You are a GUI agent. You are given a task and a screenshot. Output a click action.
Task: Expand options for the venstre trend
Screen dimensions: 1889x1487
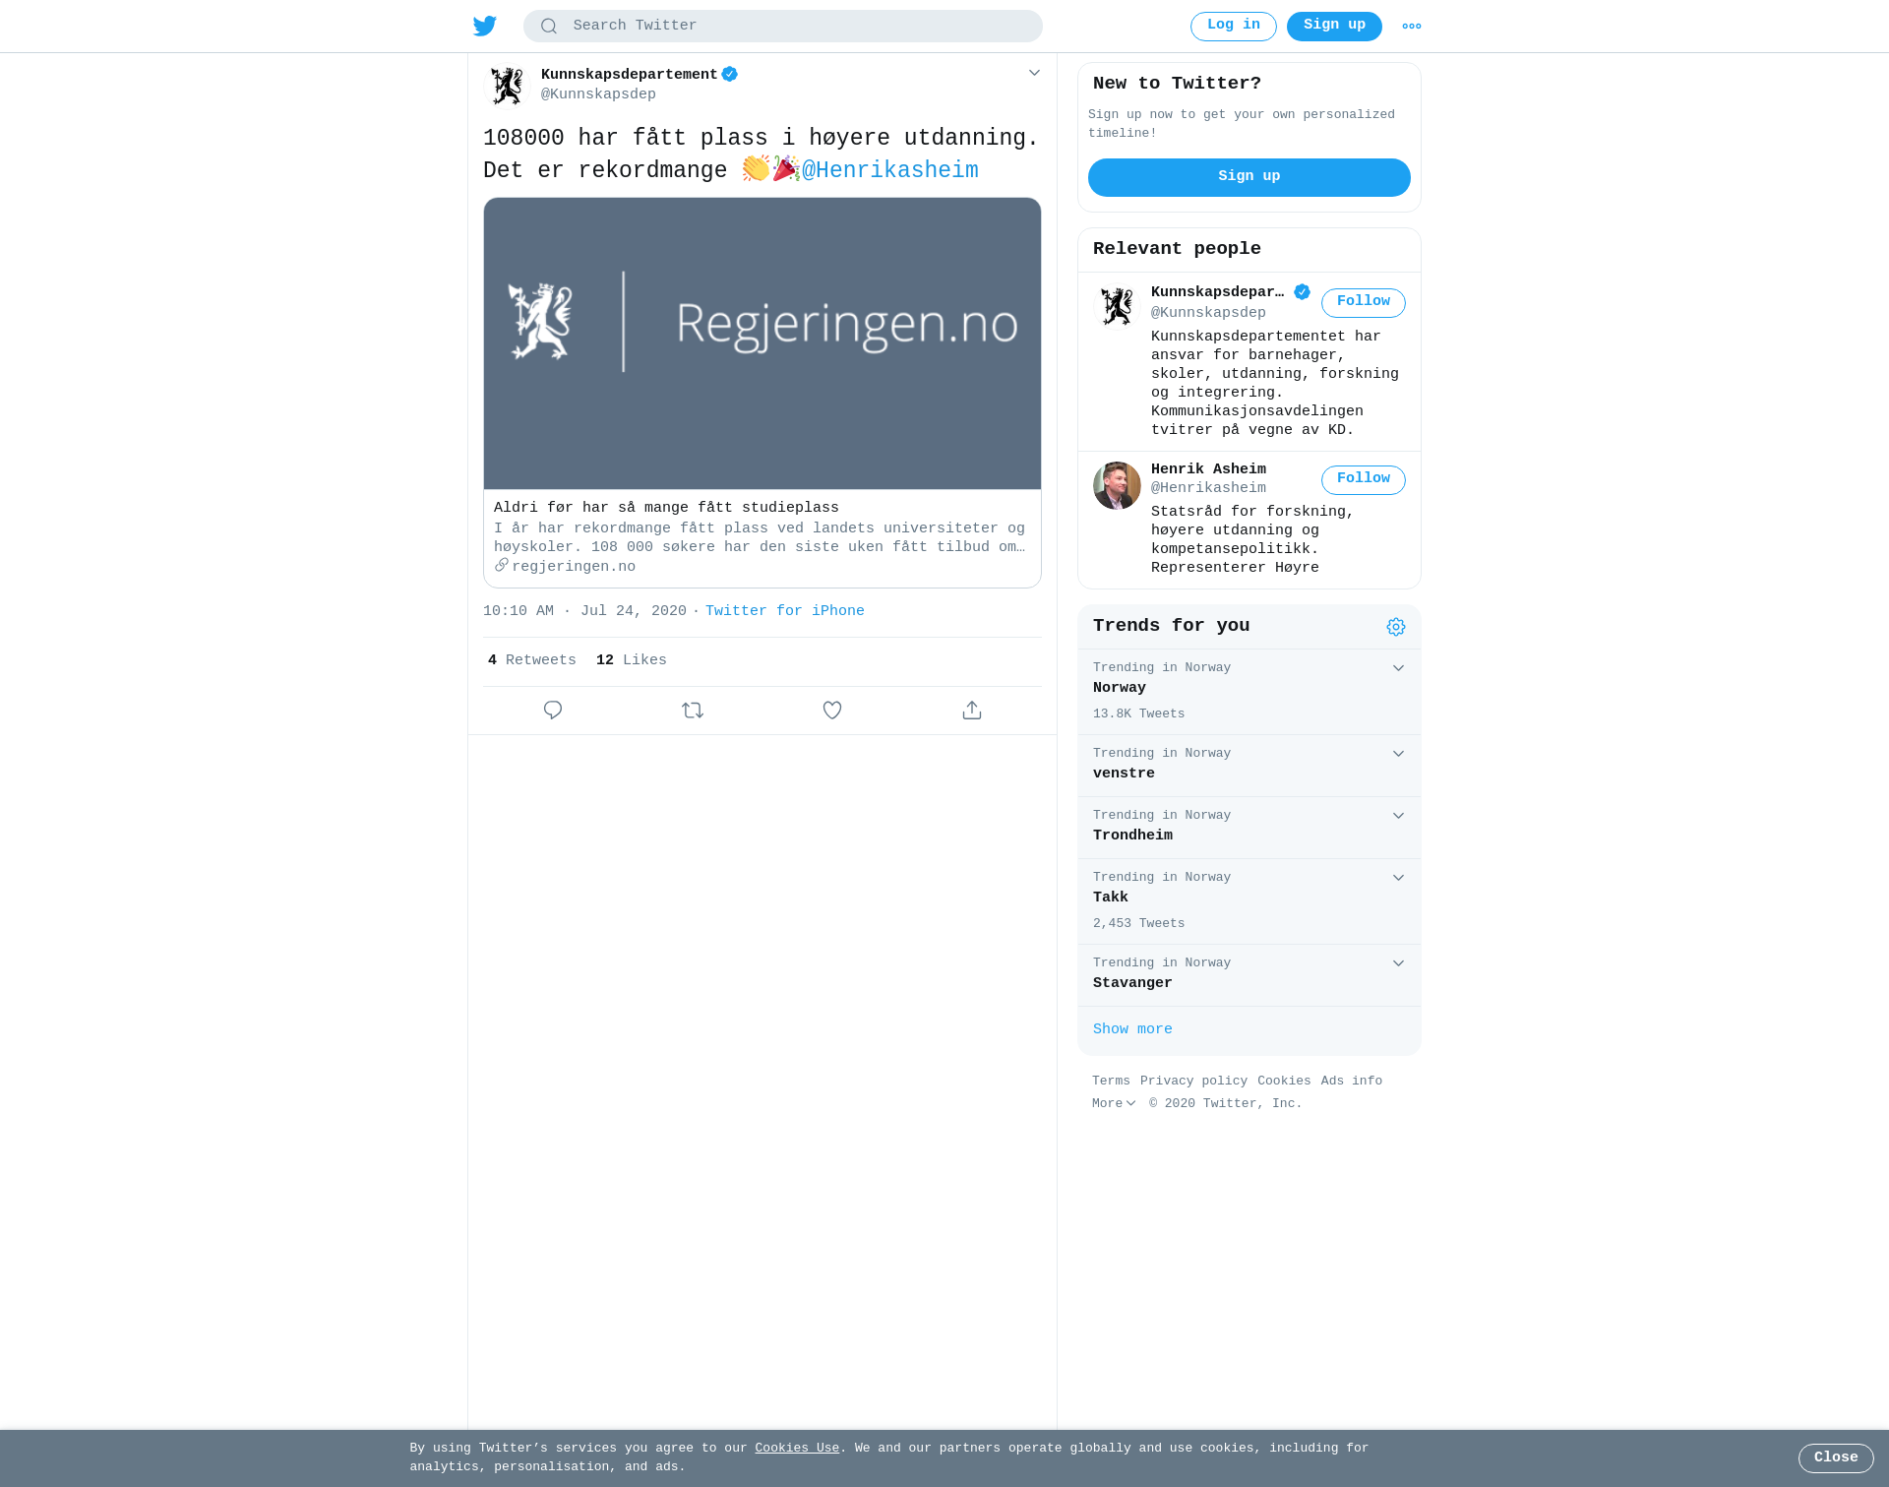(x=1398, y=754)
